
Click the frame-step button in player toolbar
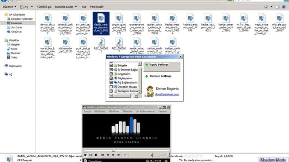pos(125,155)
